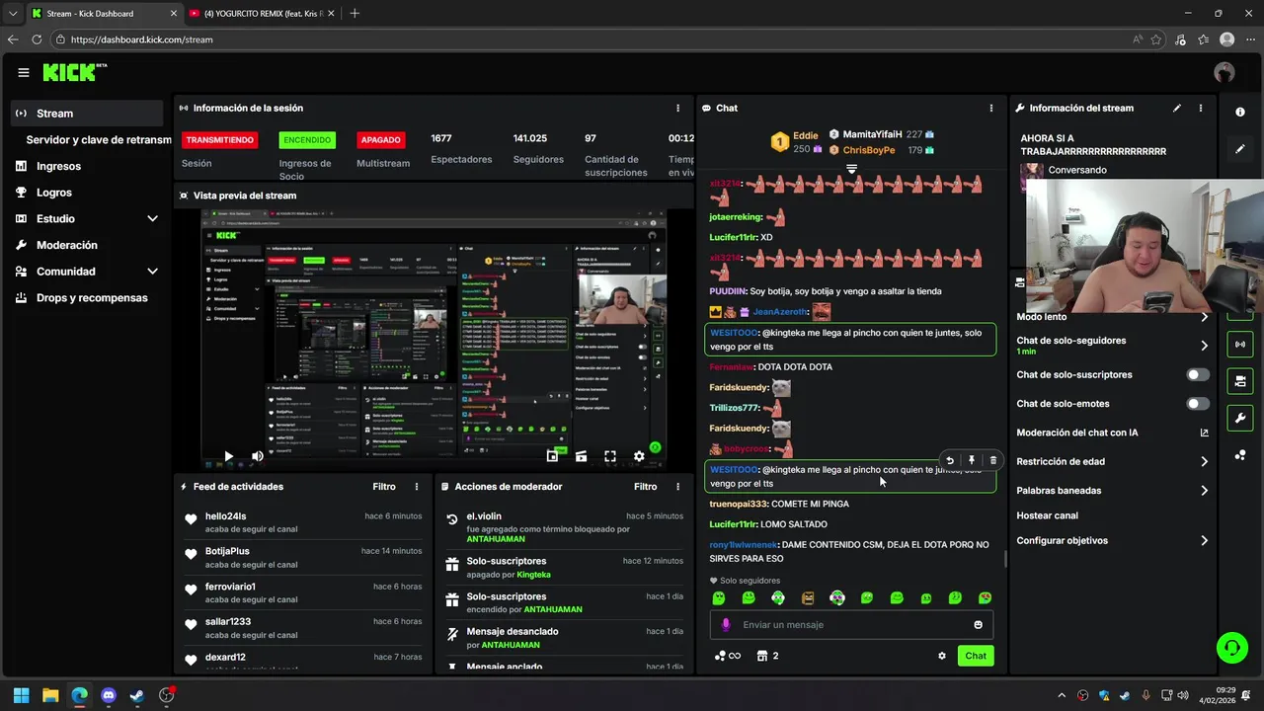Open the stream preview settings gear
1264x711 pixels.
click(639, 456)
